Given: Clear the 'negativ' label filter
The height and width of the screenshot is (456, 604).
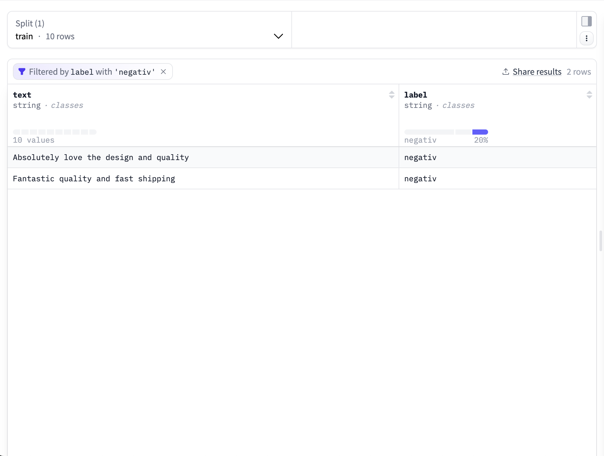Looking at the screenshot, I should 163,71.
